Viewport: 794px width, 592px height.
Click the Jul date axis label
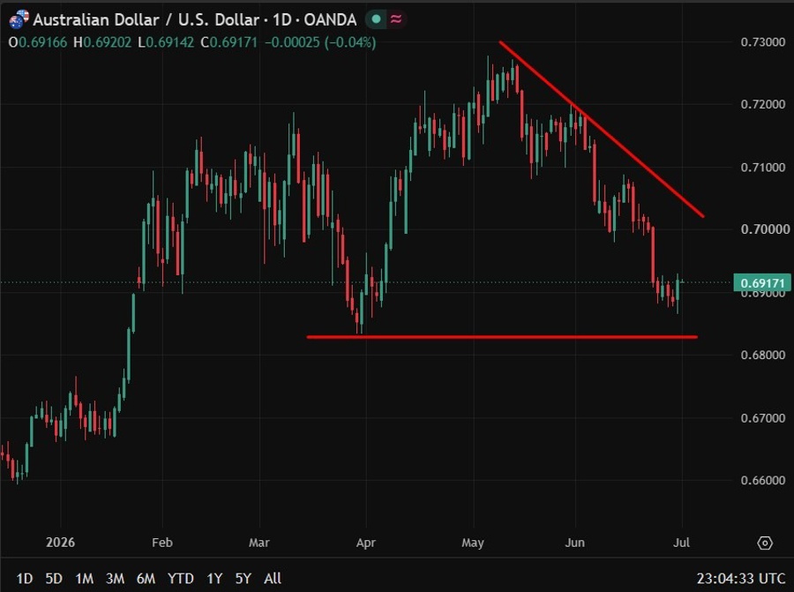click(682, 543)
